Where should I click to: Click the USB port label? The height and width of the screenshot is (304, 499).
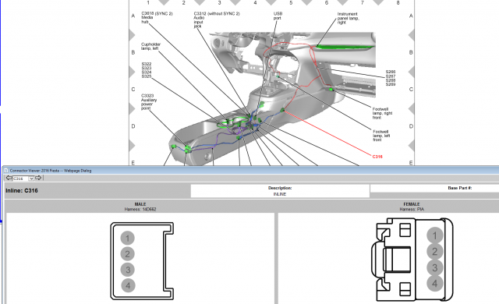[278, 16]
